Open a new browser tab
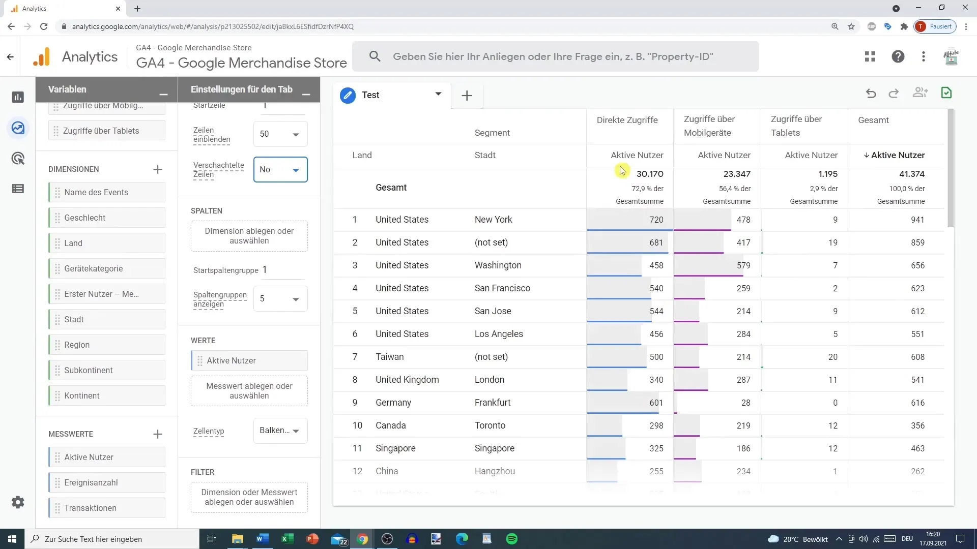 click(x=137, y=9)
